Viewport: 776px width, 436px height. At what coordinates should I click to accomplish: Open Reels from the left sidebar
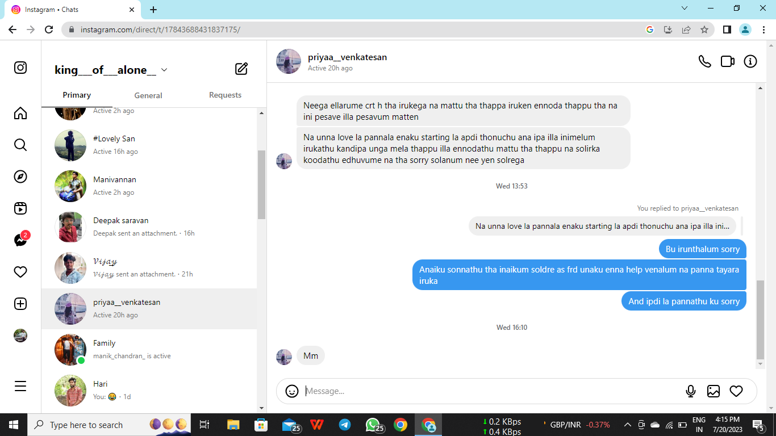20,208
